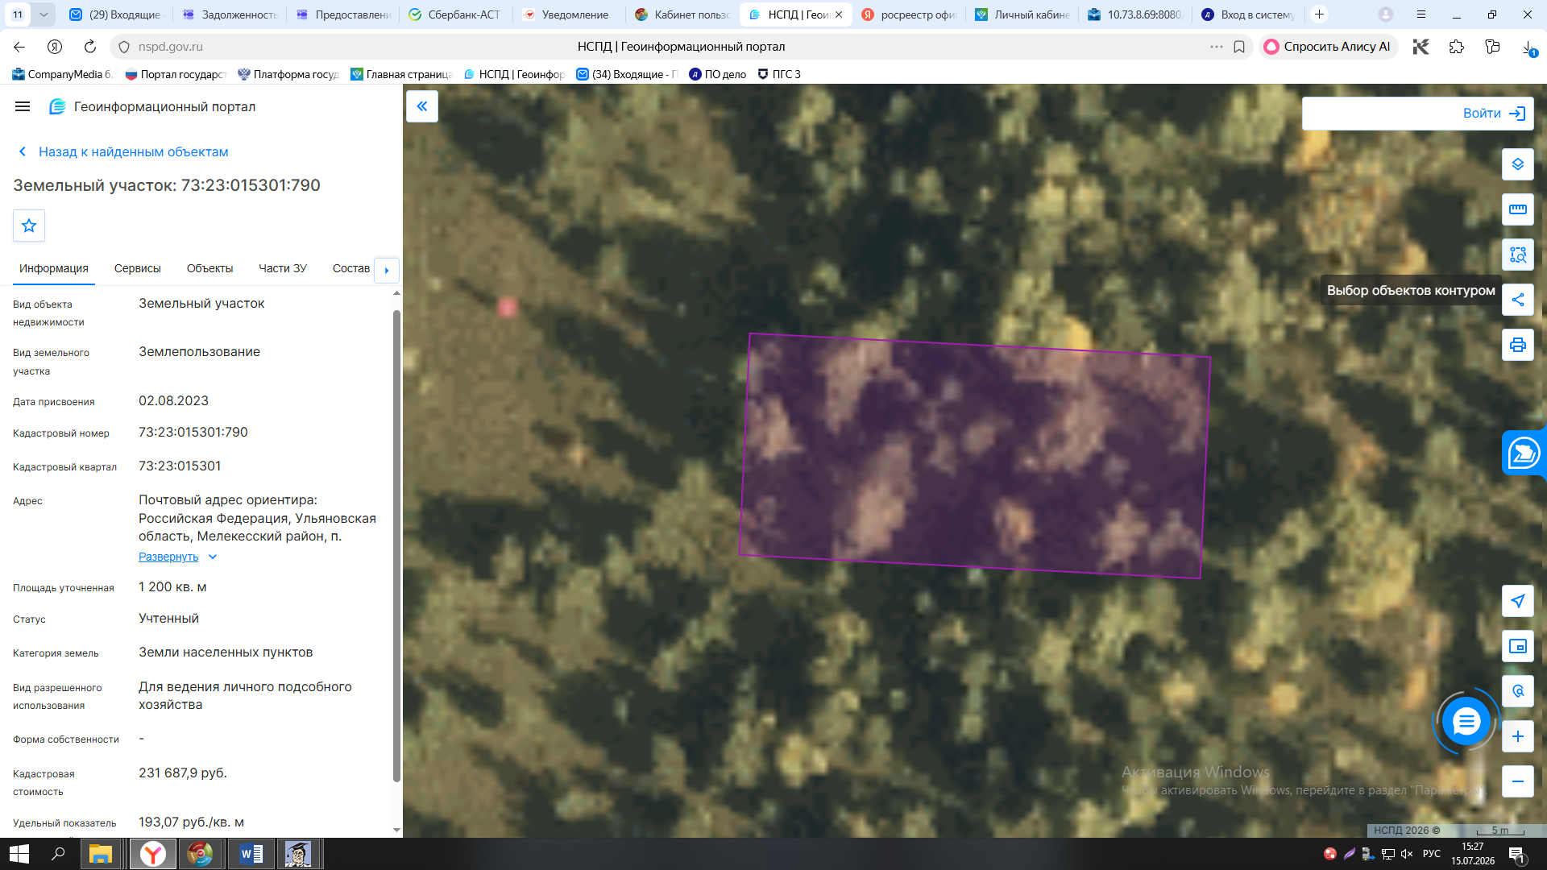Open the hamburger main menu
1547x870 pixels.
[23, 106]
